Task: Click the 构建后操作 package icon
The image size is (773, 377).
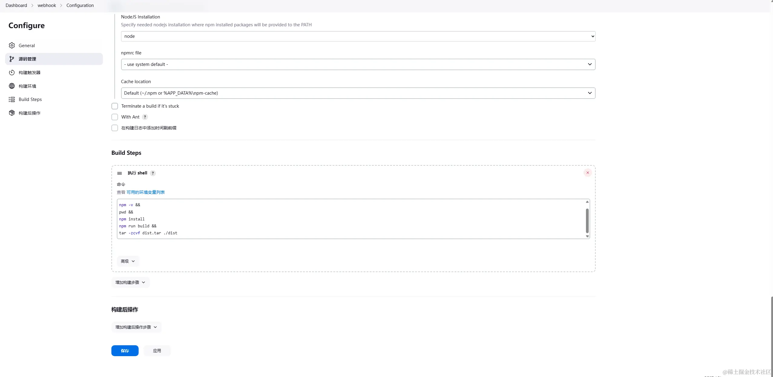Action: 12,113
